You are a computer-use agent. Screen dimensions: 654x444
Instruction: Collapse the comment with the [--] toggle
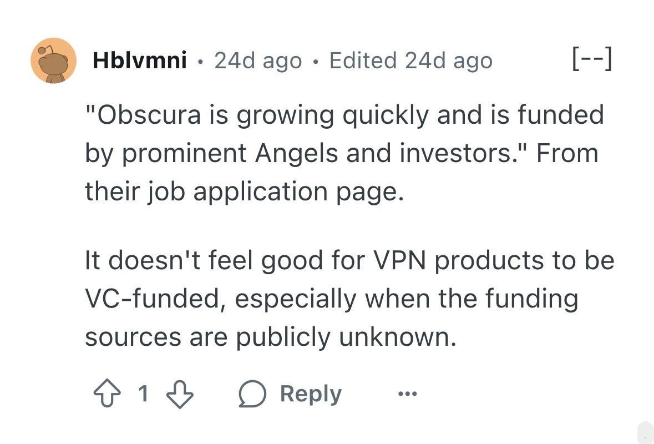pos(591,60)
